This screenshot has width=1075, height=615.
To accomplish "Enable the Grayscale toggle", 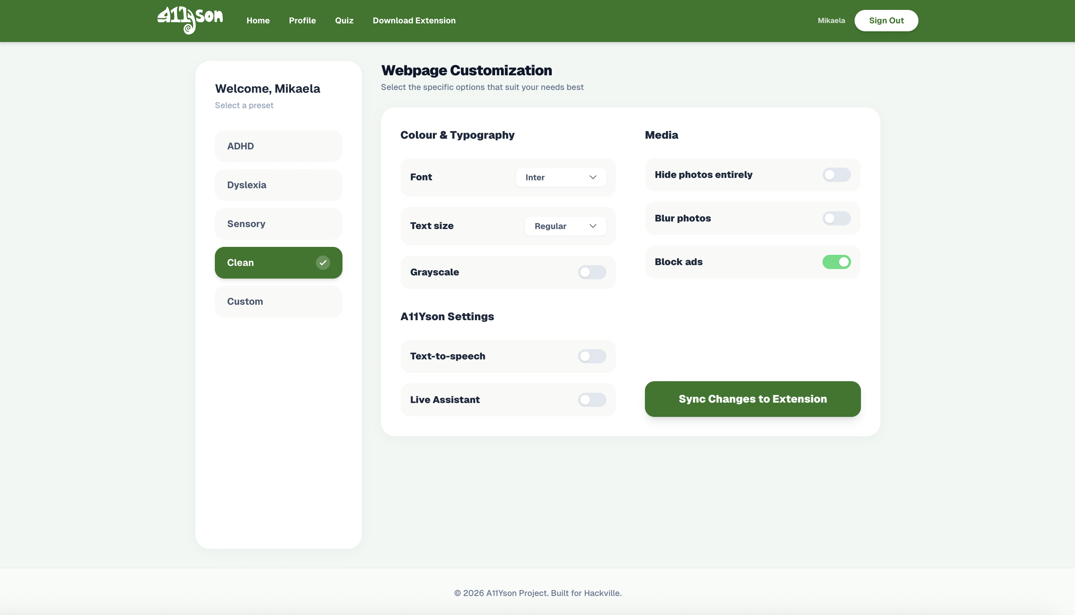I will coord(591,273).
